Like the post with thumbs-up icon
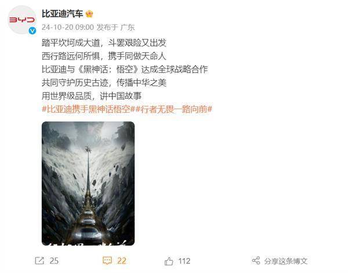348x273 pixels. (169, 261)
